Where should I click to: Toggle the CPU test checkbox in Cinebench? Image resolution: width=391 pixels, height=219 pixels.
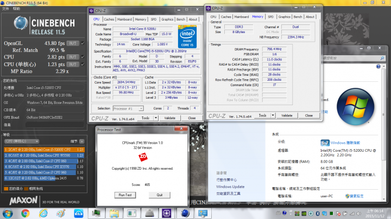coord(83,56)
